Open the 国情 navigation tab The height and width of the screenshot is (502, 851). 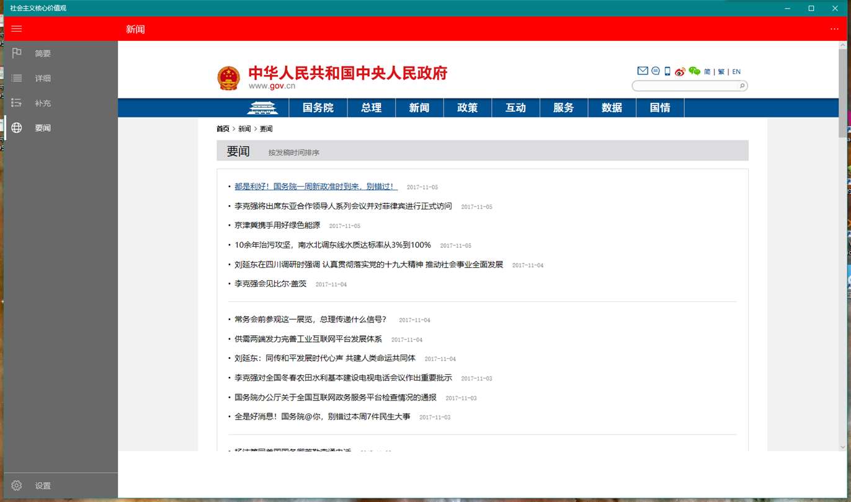(660, 108)
